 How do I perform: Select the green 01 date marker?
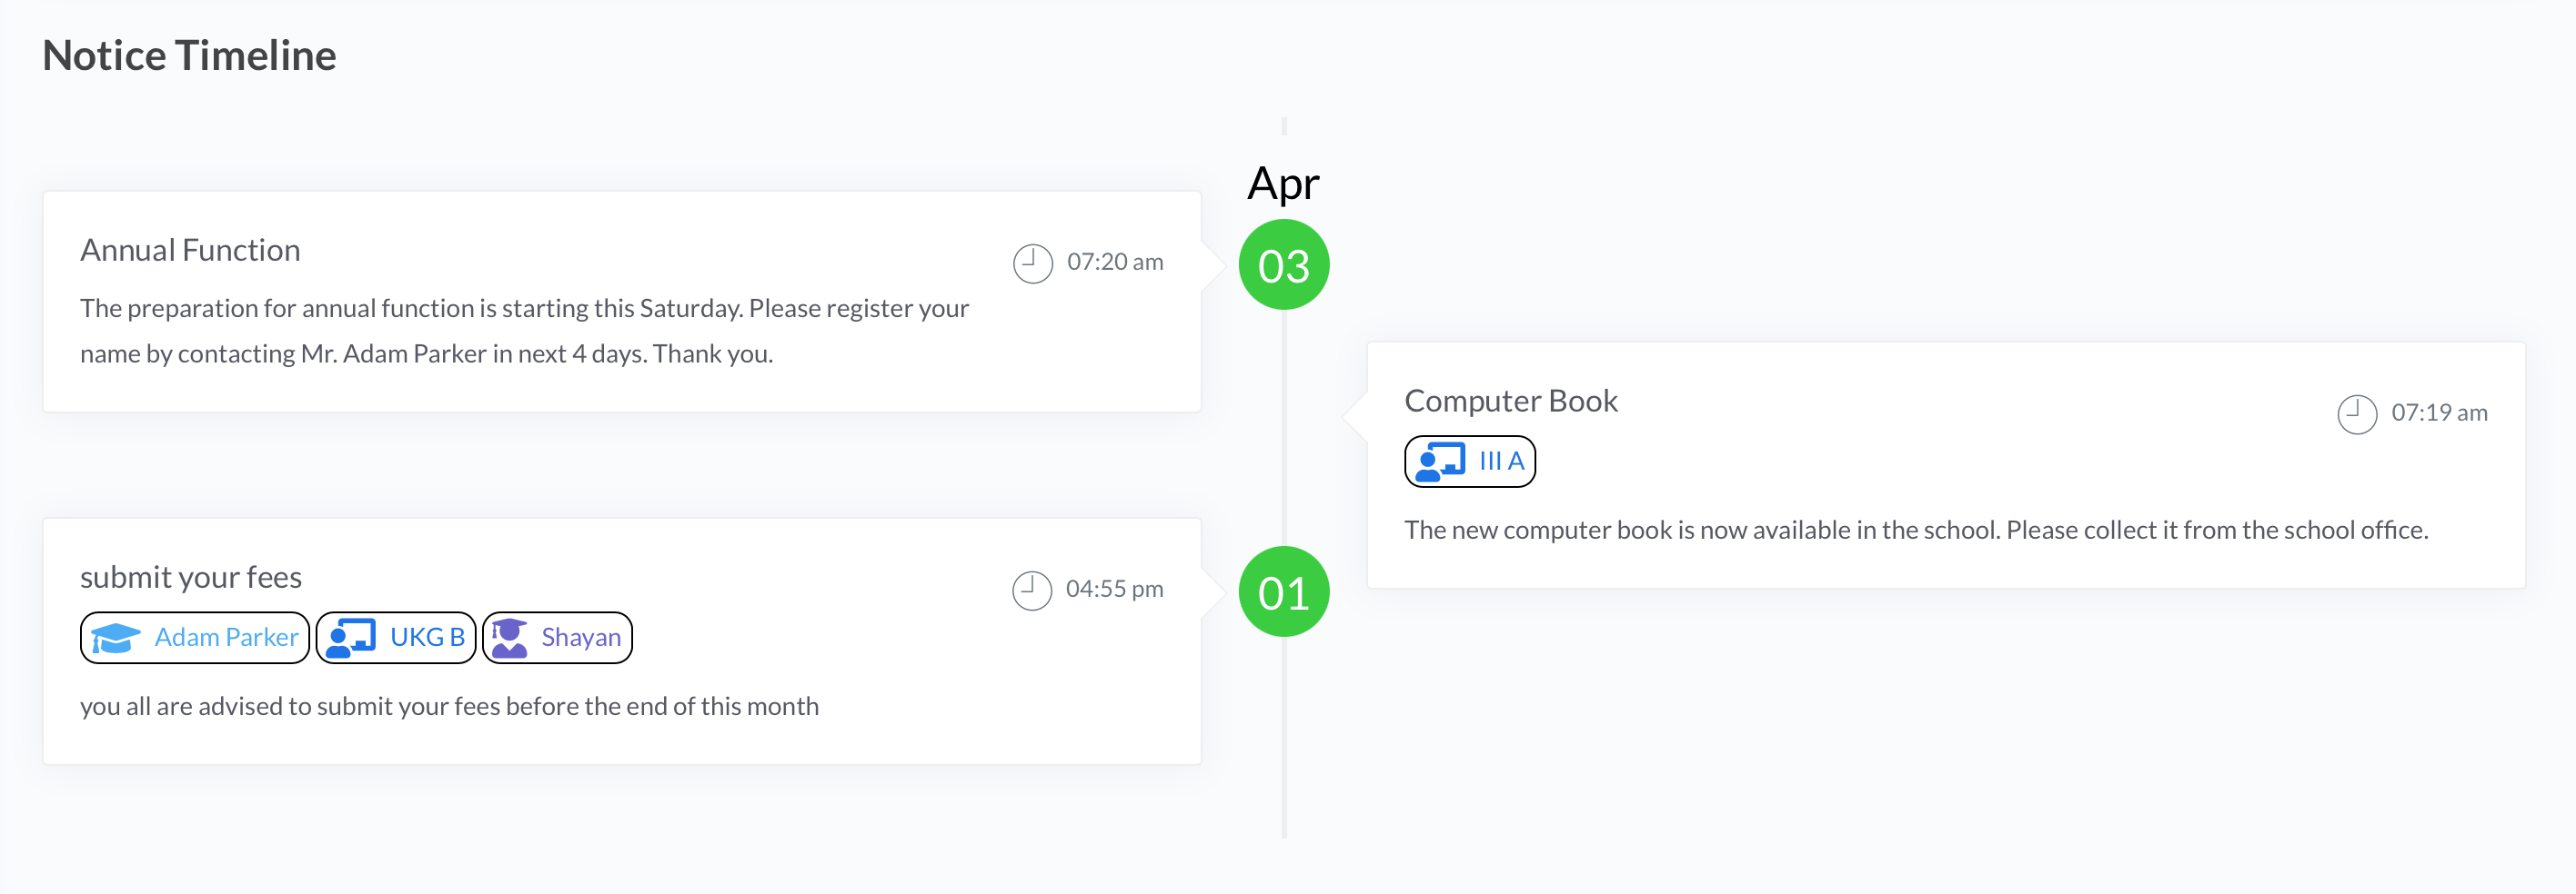tap(1283, 591)
